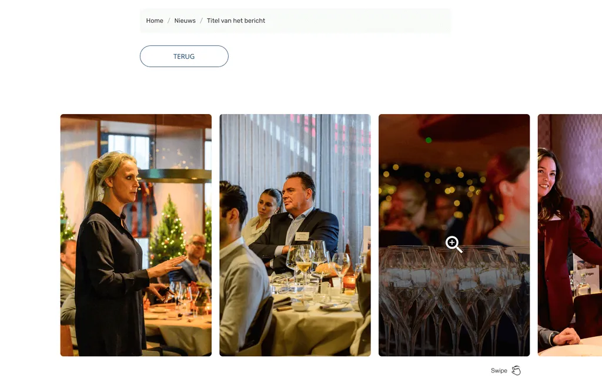Click the slash separator between Home and Nieuws
This screenshot has width=602, height=385.
169,21
